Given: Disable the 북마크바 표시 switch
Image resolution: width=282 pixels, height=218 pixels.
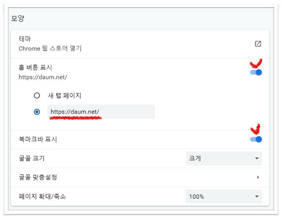Looking at the screenshot, I should coord(256,139).
